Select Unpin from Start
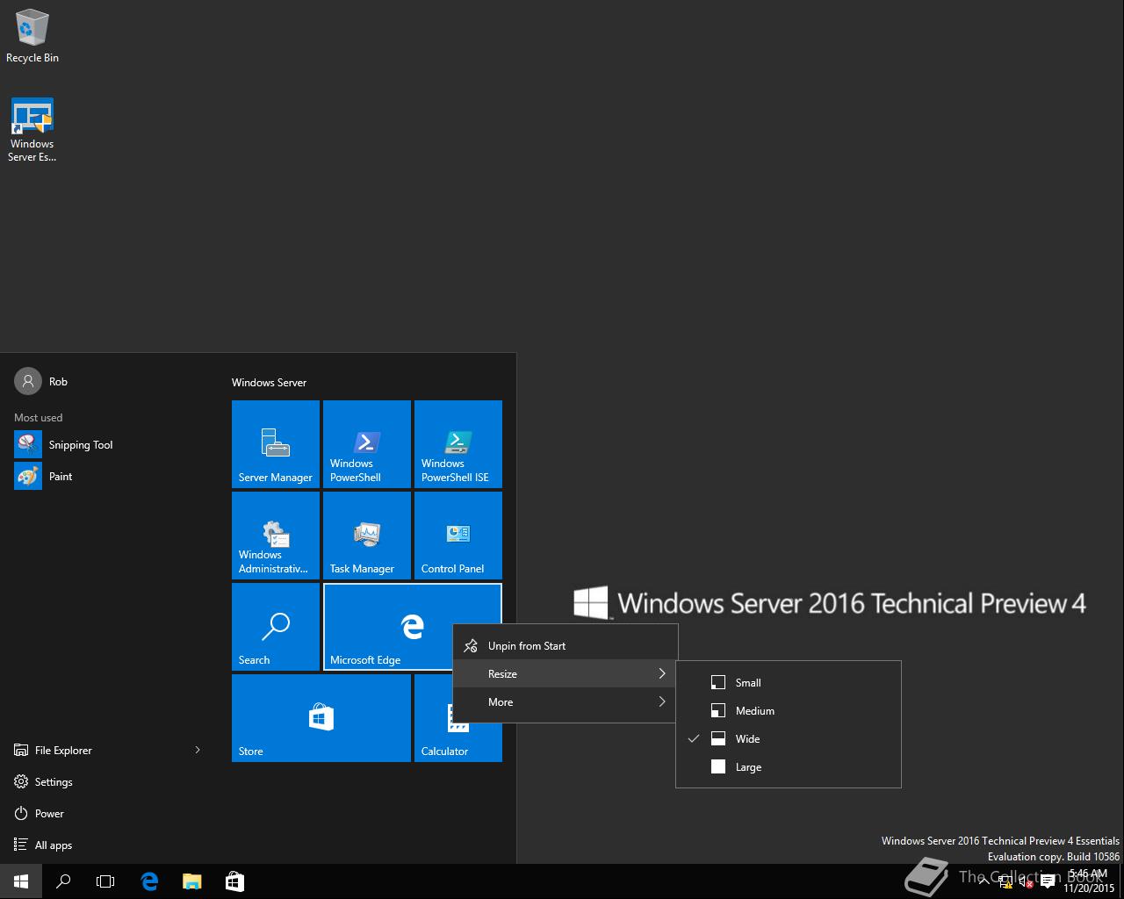This screenshot has width=1124, height=899. pos(565,645)
